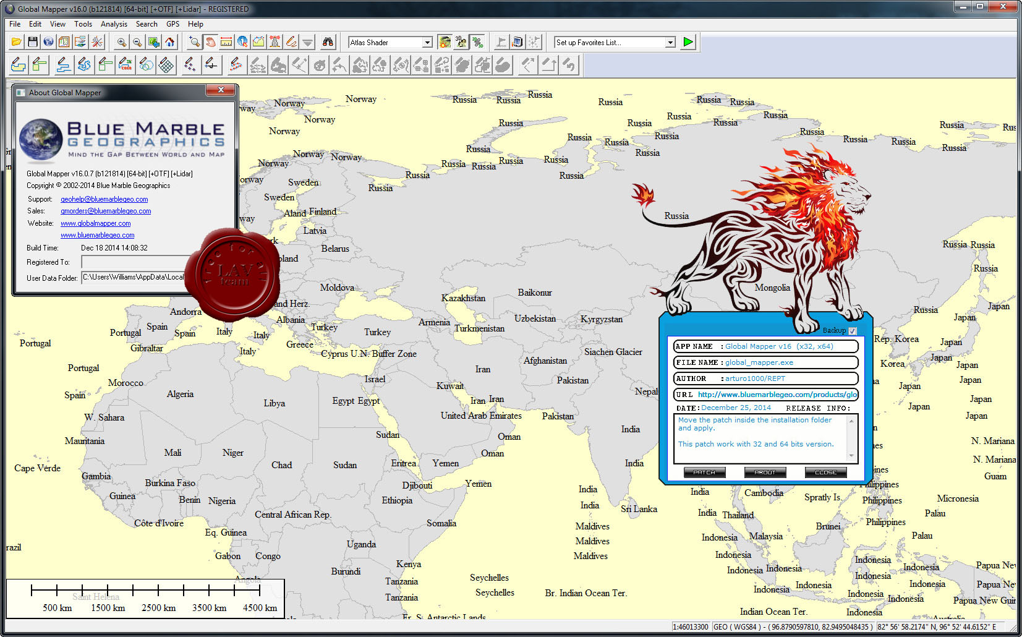Open the small down-triangle toolbar dropdown
Screen dimensions: 1022x637
click(x=307, y=42)
